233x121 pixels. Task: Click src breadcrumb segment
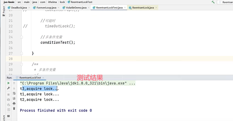click(x=19, y=2)
